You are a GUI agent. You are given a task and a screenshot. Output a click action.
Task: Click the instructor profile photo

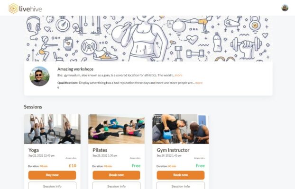tap(39, 77)
